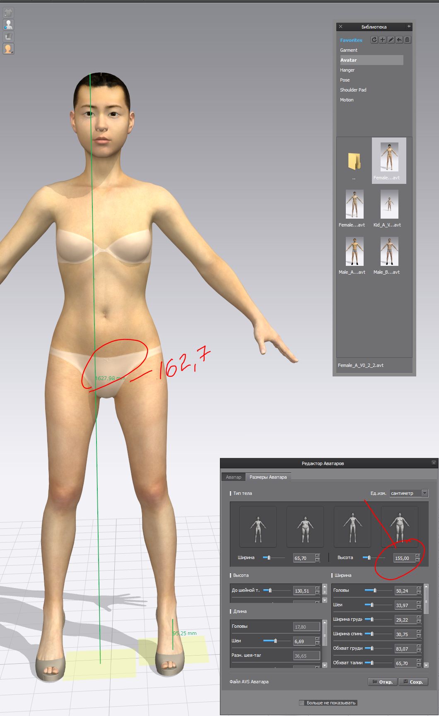Click scroll-down arrow of Ширина list

coord(426,665)
